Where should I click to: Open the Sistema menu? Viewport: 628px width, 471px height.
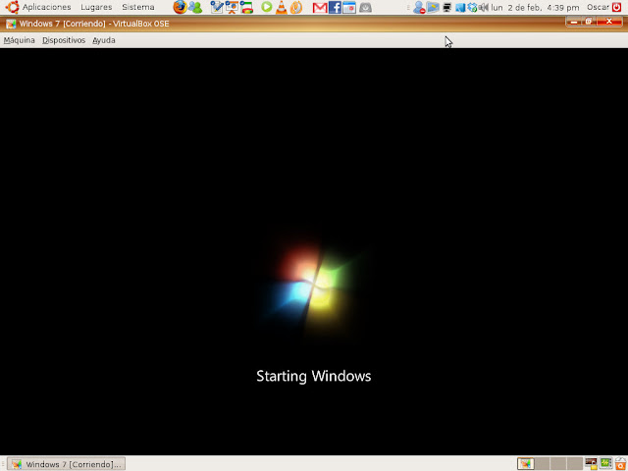[138, 7]
